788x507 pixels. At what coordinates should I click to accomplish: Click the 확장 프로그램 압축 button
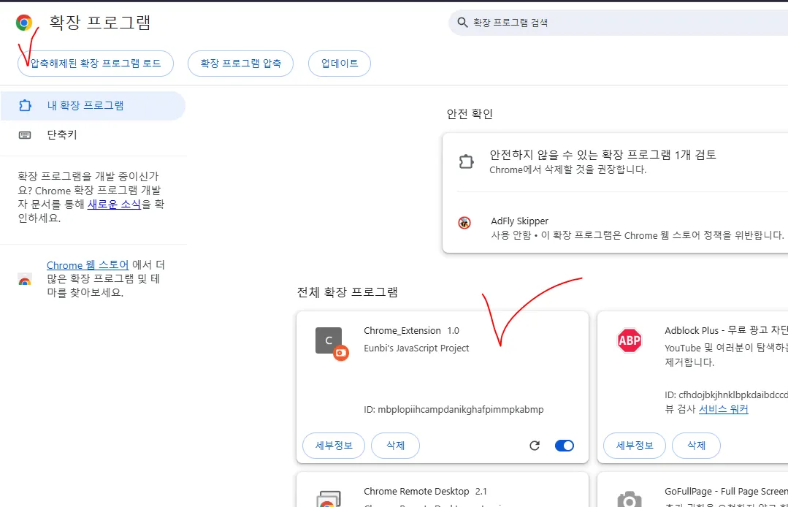241,64
